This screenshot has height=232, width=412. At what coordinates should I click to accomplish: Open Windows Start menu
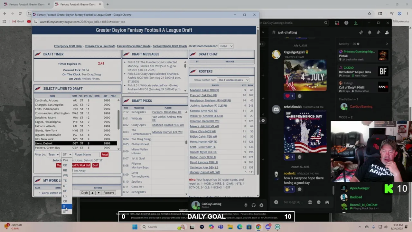click(135, 227)
